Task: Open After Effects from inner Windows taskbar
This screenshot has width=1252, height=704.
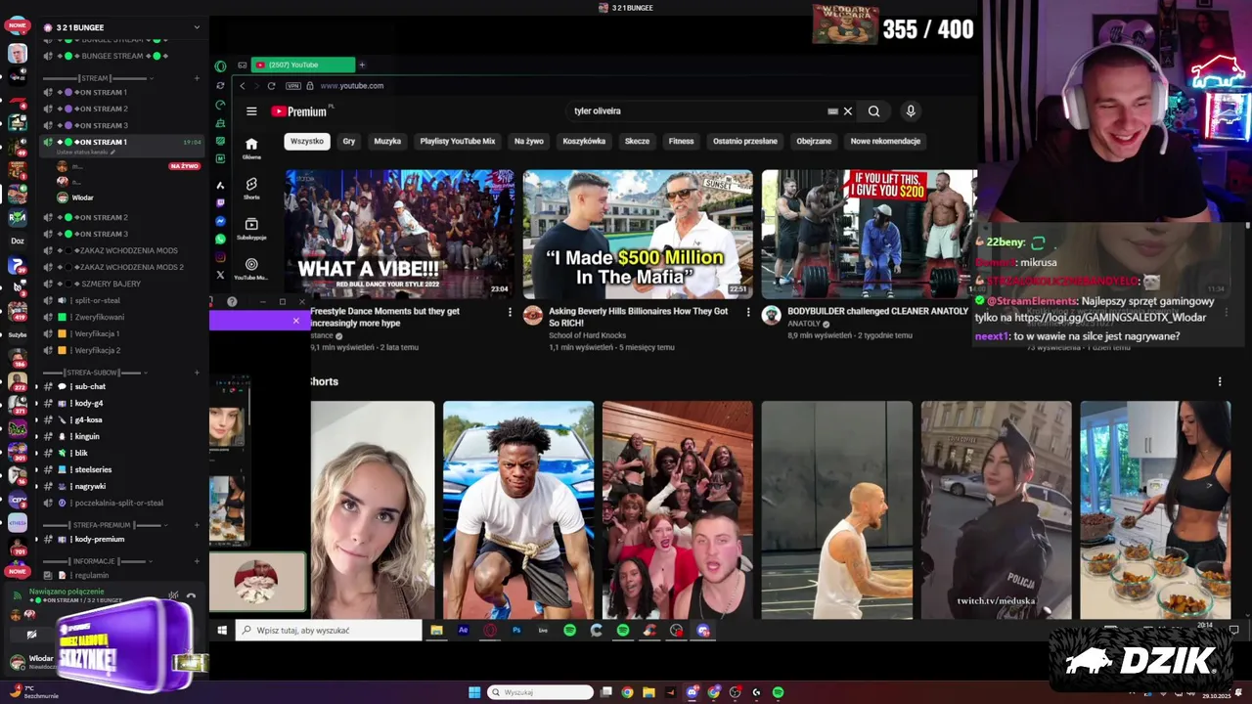Action: pos(464,631)
